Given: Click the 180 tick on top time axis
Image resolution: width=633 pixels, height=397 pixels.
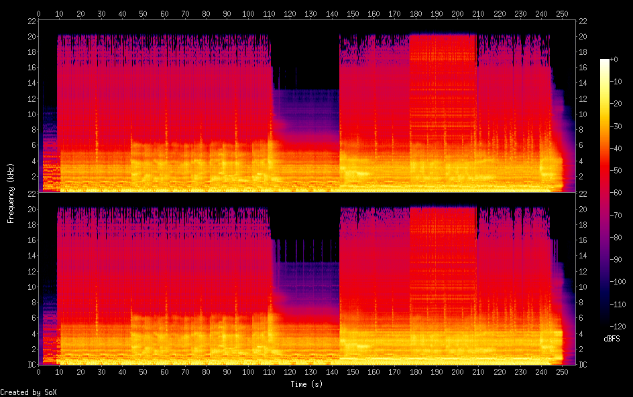Looking at the screenshot, I should tap(416, 13).
